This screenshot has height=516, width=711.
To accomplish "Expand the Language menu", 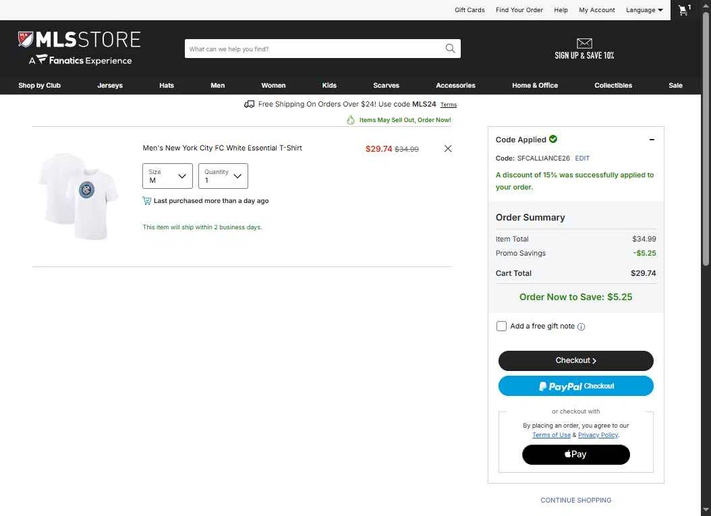I will pyautogui.click(x=644, y=10).
